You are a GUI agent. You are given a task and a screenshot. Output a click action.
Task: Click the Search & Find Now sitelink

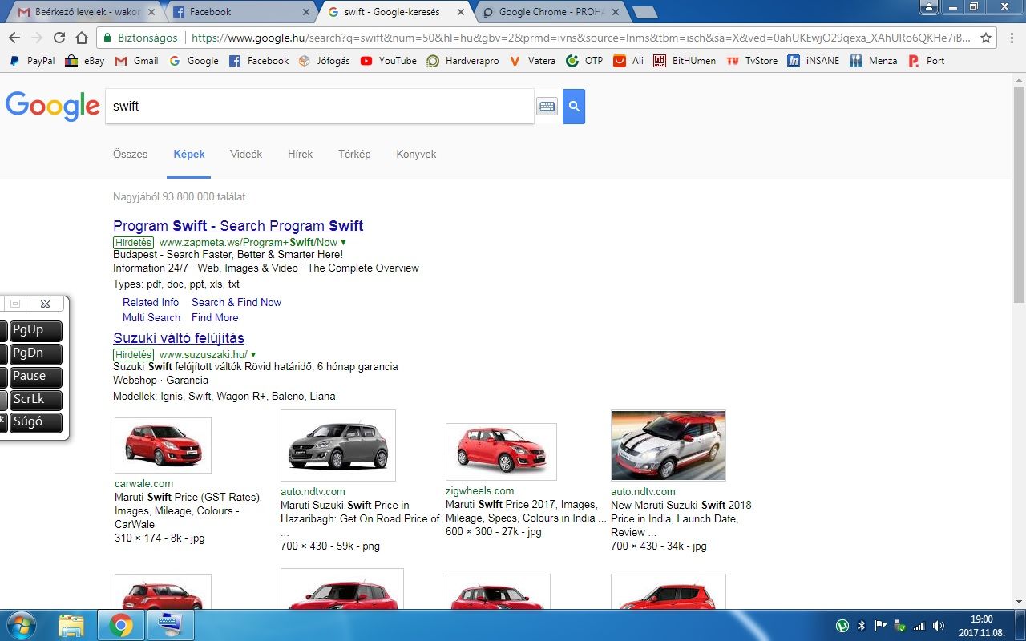(x=236, y=302)
